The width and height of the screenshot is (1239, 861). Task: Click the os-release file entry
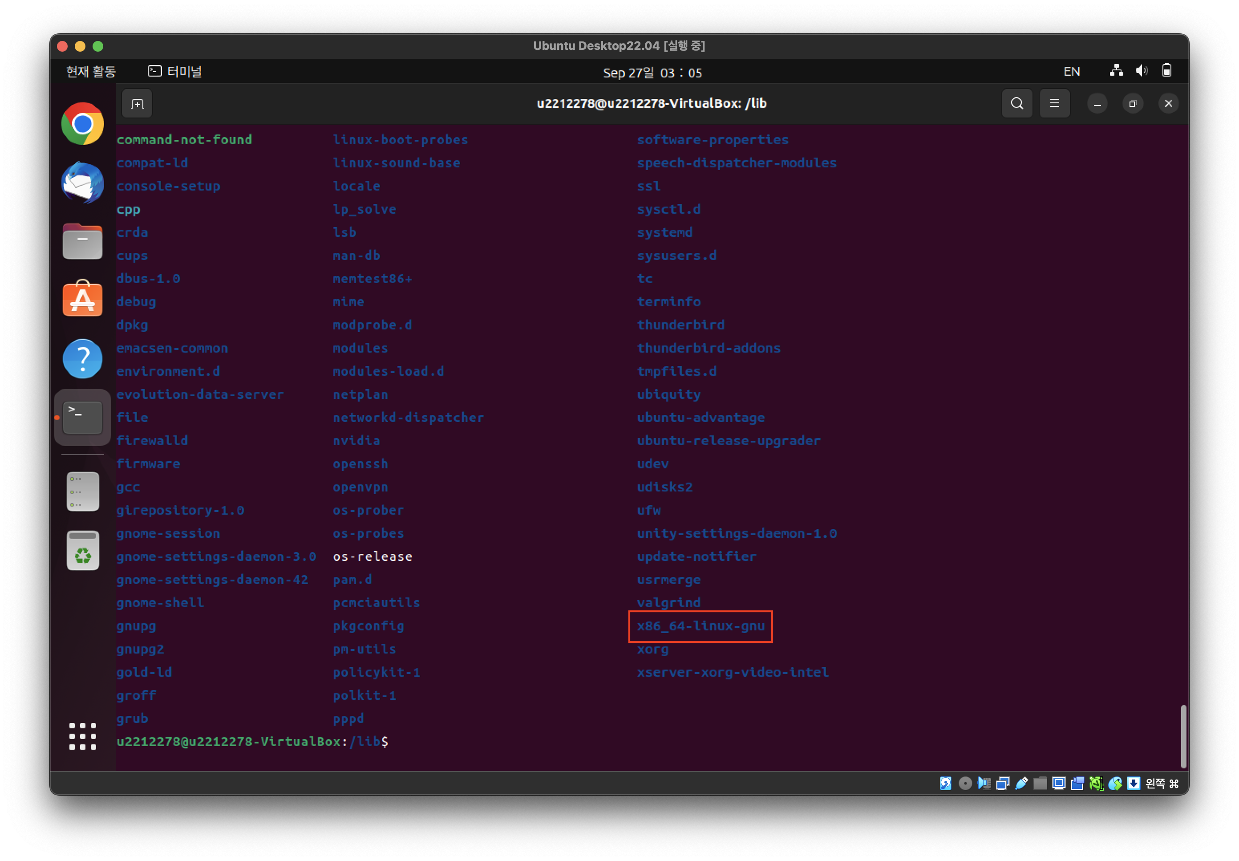[x=373, y=557]
